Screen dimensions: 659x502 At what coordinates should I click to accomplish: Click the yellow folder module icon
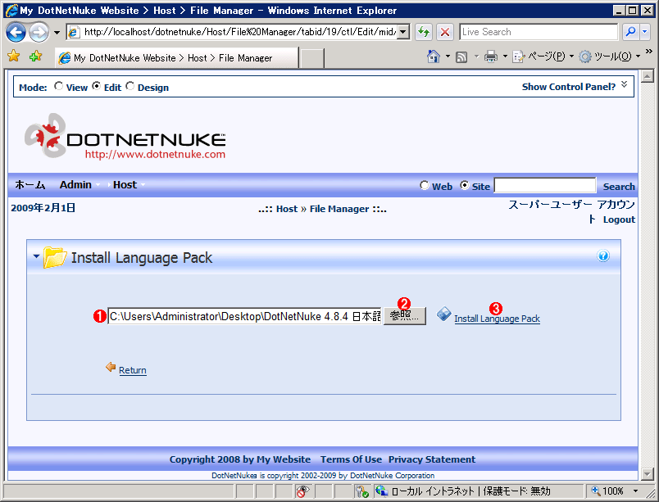click(x=55, y=257)
